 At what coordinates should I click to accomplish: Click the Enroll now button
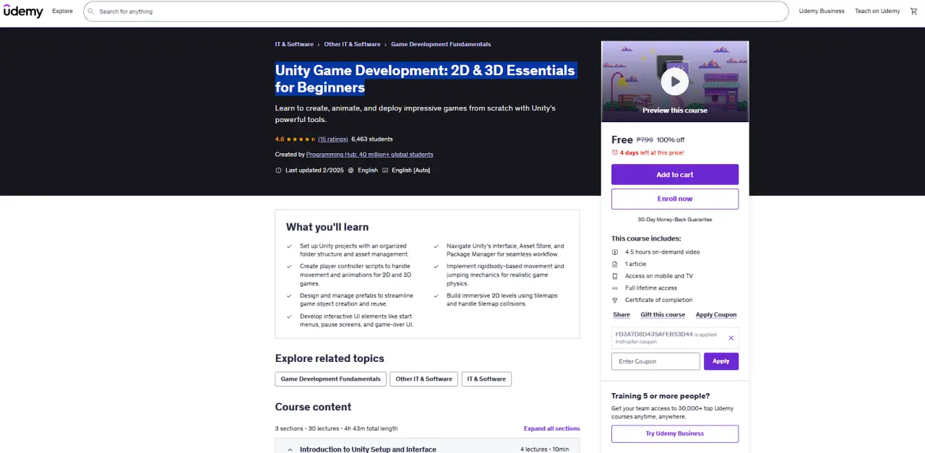(x=675, y=199)
